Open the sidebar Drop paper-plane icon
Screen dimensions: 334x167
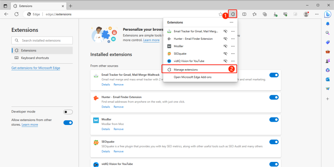click(328, 89)
